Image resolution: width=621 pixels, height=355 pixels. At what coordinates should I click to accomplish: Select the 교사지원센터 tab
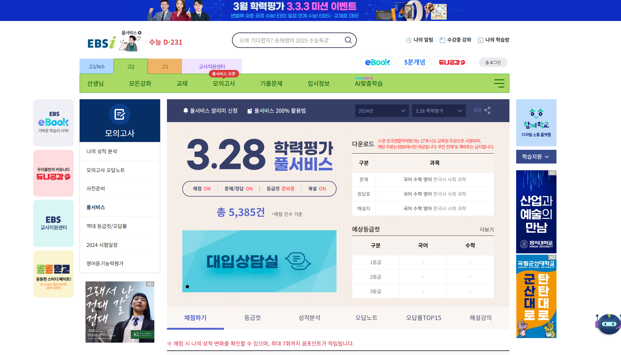(x=212, y=66)
